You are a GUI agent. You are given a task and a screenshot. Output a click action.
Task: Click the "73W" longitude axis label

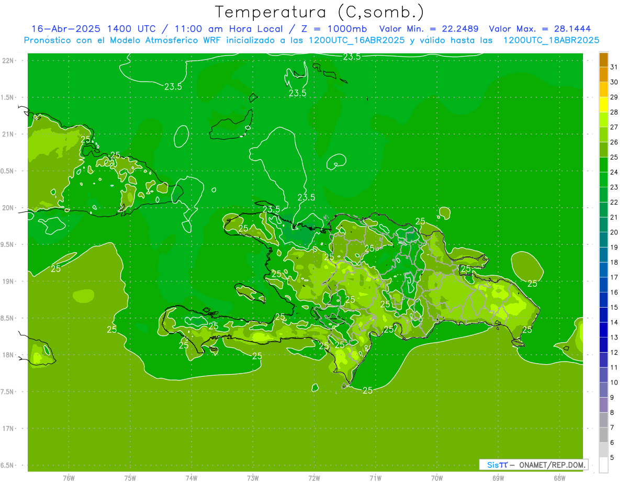click(253, 478)
